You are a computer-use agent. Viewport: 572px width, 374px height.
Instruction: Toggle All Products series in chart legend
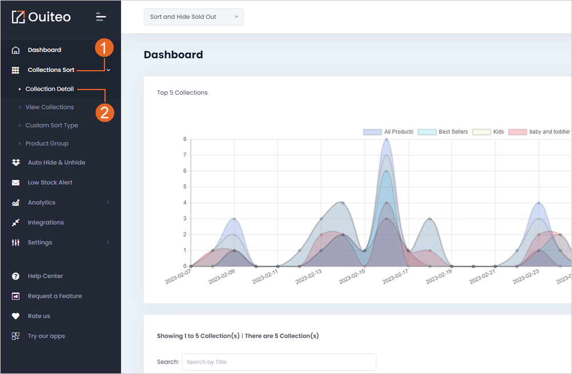coord(388,132)
